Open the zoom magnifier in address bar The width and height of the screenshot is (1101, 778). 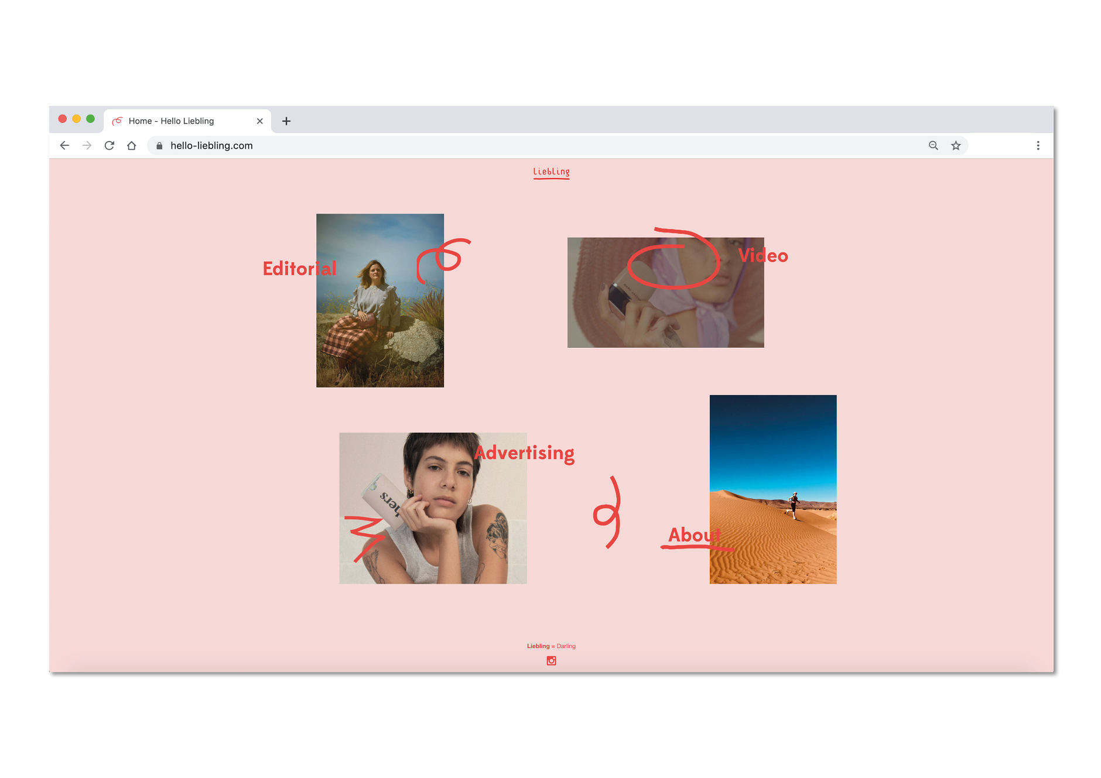click(x=934, y=146)
